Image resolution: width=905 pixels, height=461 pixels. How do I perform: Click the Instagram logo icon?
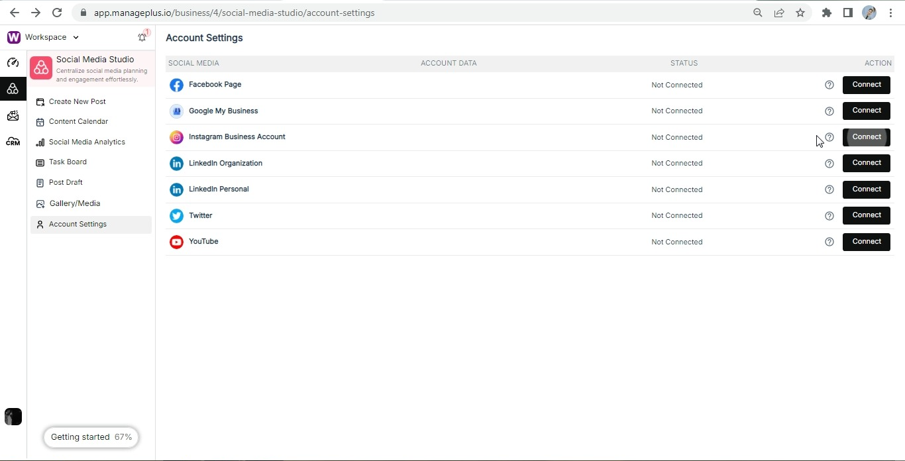(176, 137)
